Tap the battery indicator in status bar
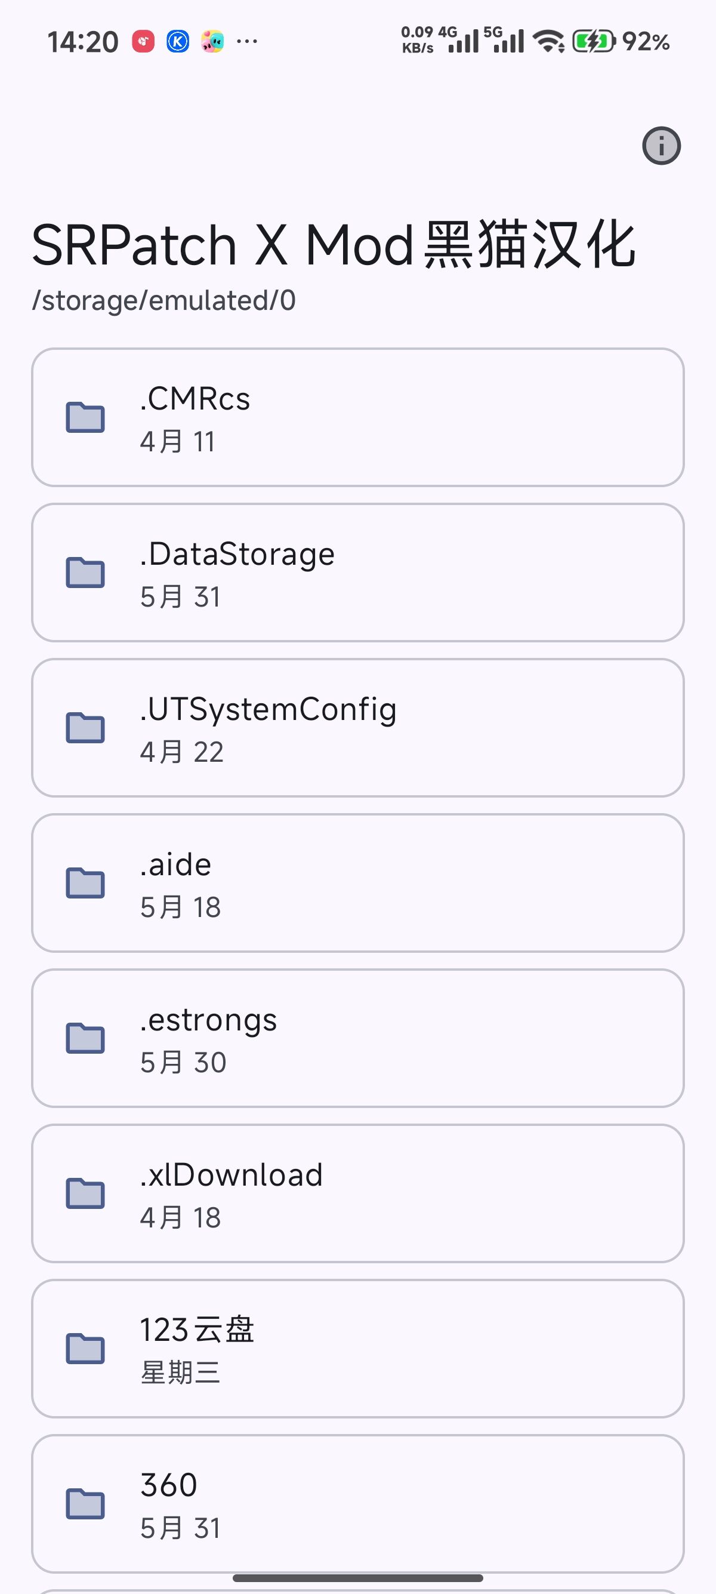The width and height of the screenshot is (716, 1594). (621, 41)
